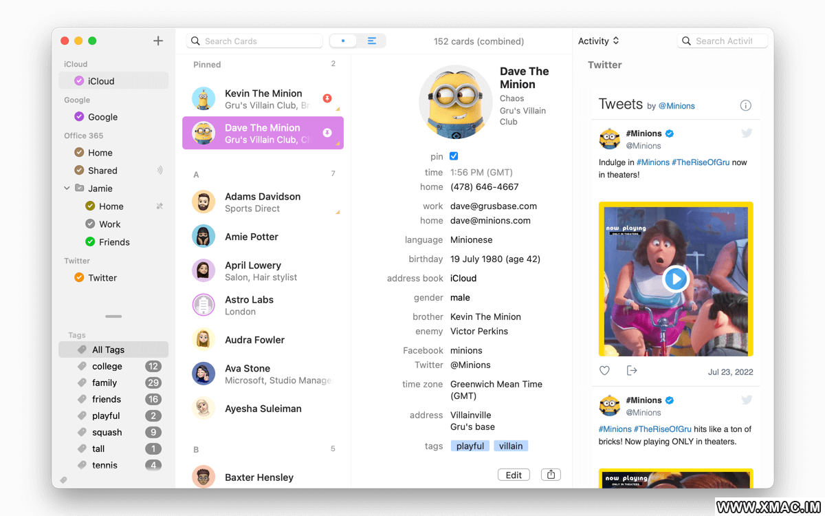The height and width of the screenshot is (516, 825).
Task: Pick Ava Stone's avatar
Action: click(203, 374)
